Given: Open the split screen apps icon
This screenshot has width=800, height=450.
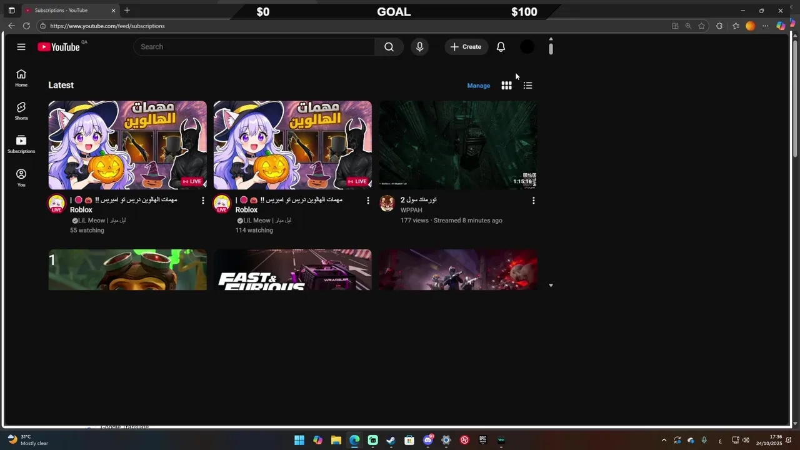Looking at the screenshot, I should click(675, 26).
